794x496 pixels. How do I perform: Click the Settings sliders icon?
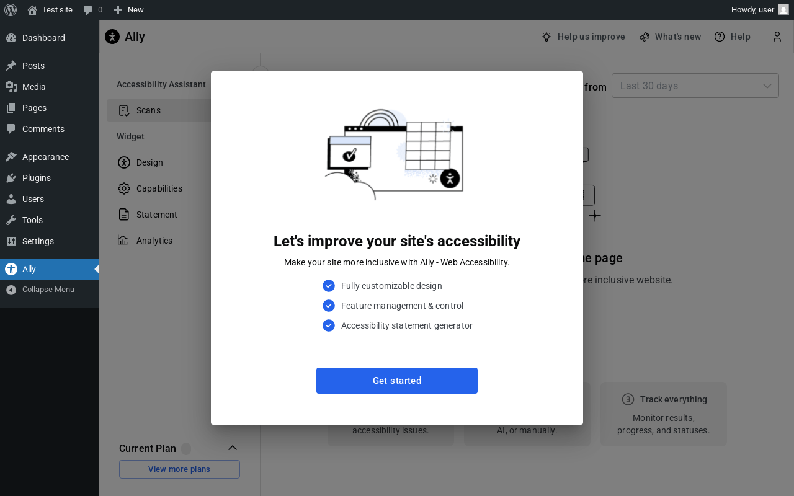pos(11,241)
